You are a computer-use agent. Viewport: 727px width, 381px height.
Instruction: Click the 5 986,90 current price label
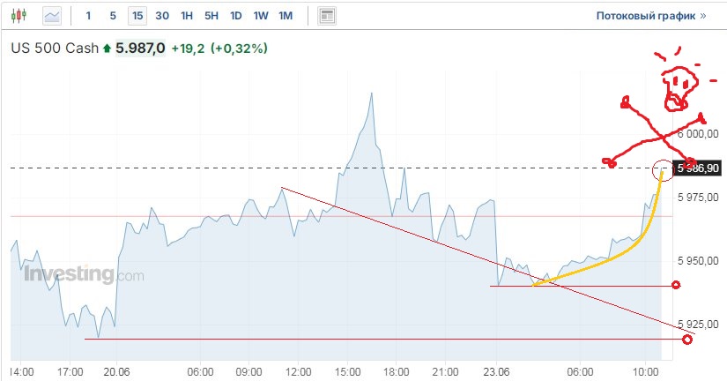[x=700, y=168]
